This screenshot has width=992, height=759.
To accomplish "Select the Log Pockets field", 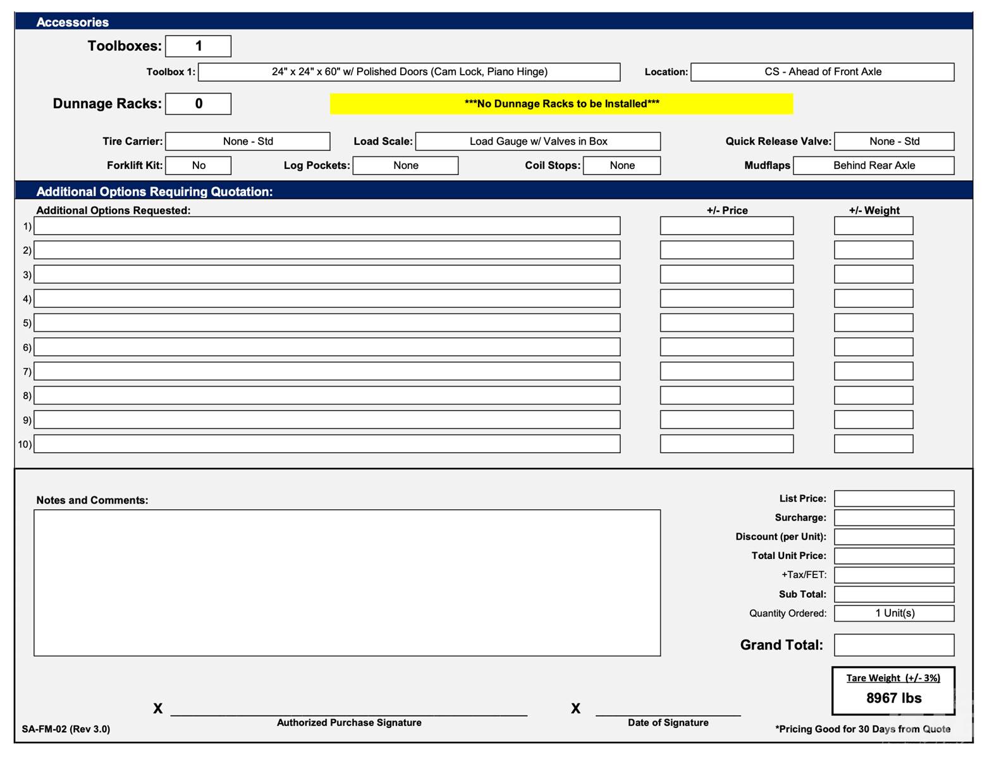I will point(405,166).
